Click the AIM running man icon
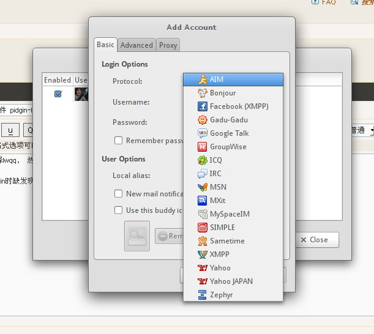This screenshot has height=334, width=374. [x=203, y=80]
